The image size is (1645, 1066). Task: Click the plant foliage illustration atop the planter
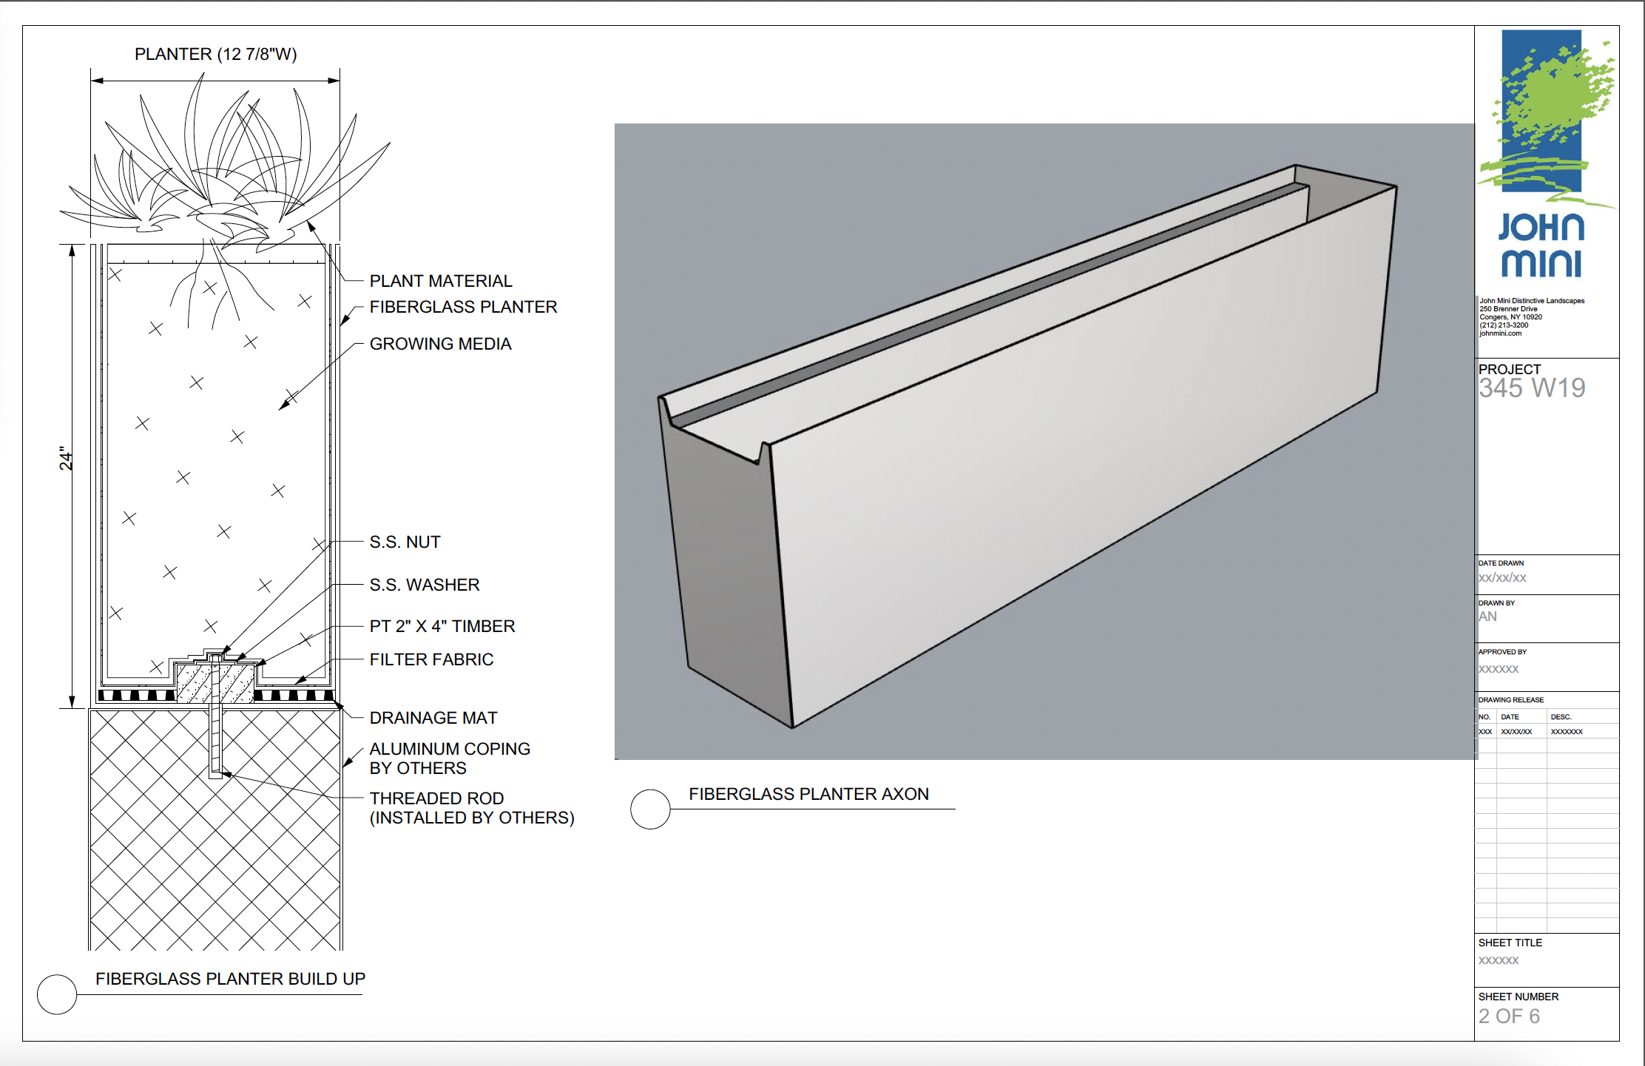pos(222,170)
